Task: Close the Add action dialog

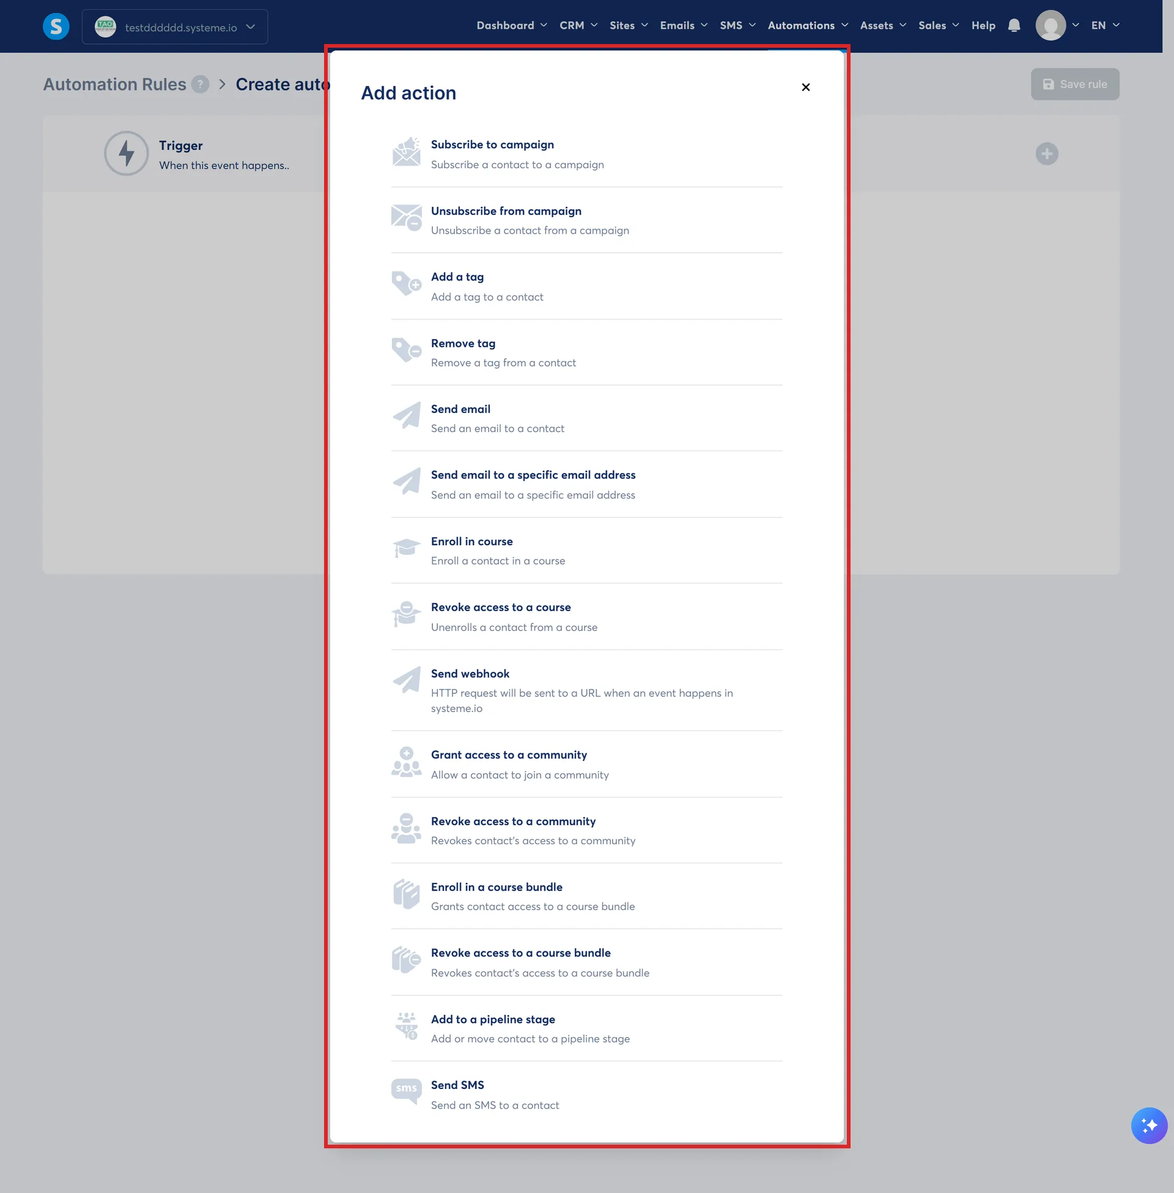Action: pos(806,87)
